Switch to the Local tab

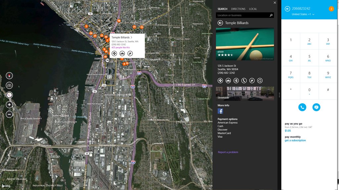(253, 9)
